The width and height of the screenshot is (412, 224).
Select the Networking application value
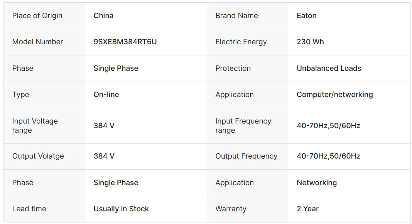(x=316, y=183)
